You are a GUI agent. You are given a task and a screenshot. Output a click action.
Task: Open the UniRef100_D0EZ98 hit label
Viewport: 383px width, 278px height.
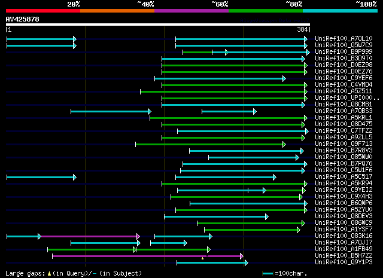[x=344, y=65]
